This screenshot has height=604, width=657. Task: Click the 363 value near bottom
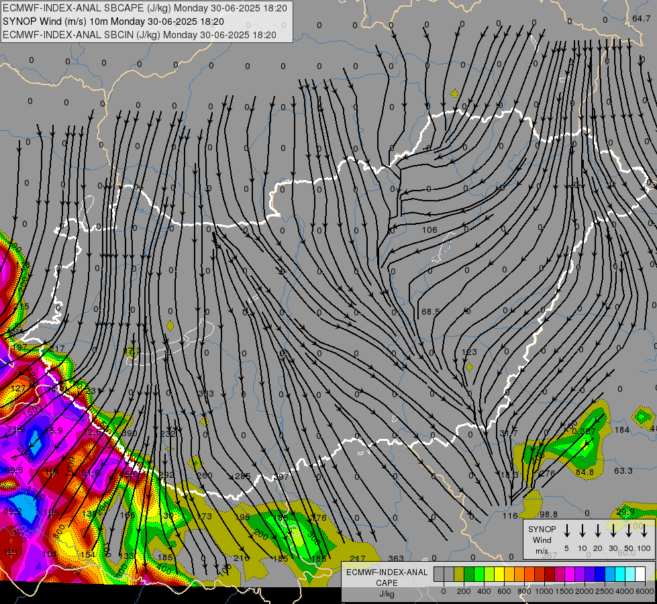point(395,558)
